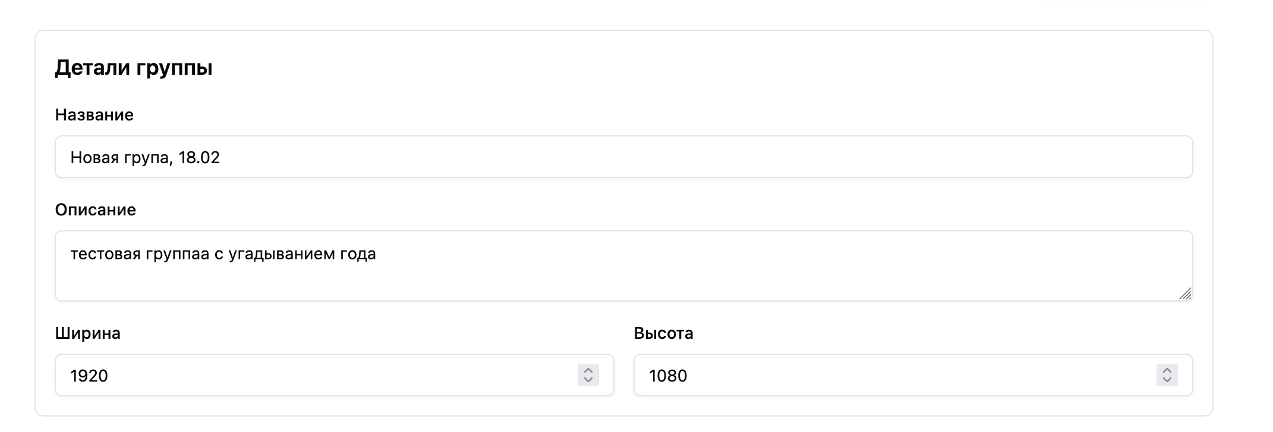This screenshot has width=1273, height=432.
Task: Click the Высота field label
Action: click(663, 333)
